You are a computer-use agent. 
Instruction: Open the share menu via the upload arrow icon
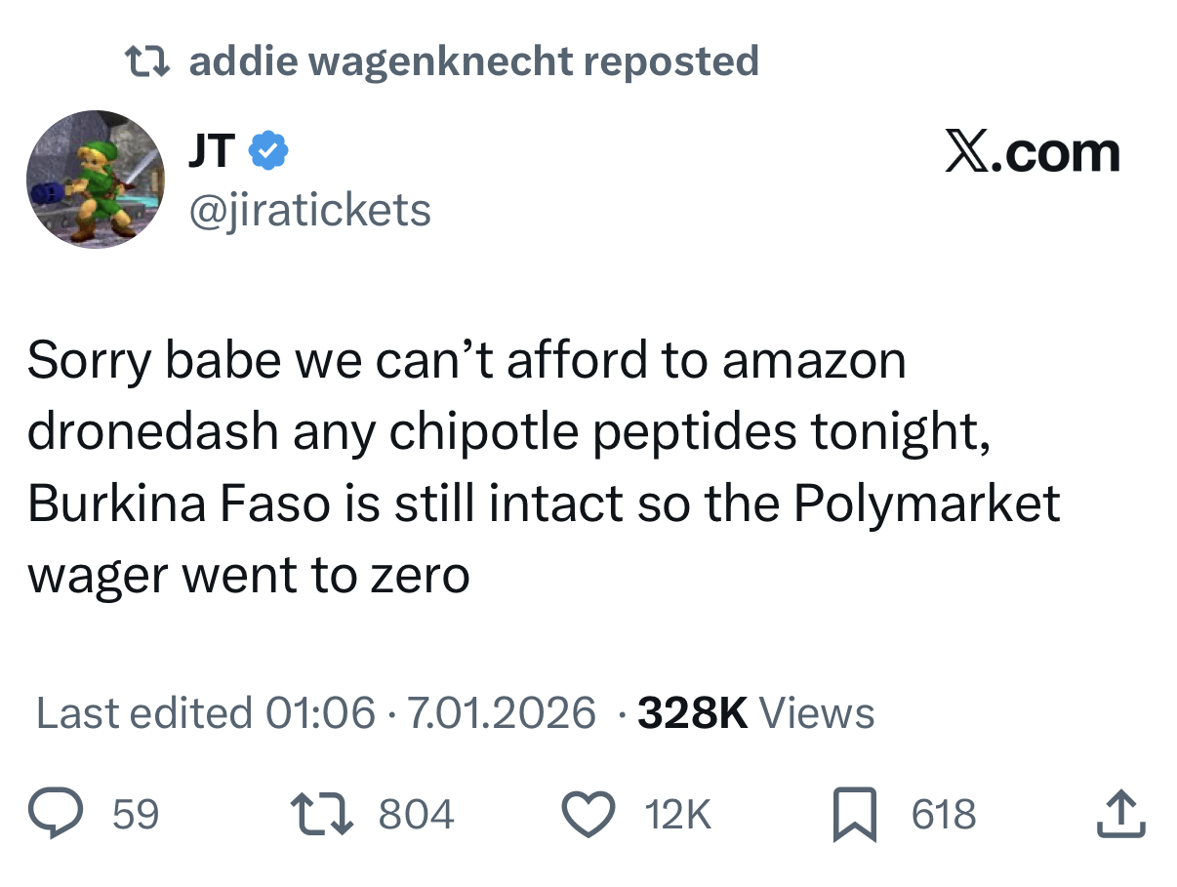(x=1118, y=814)
